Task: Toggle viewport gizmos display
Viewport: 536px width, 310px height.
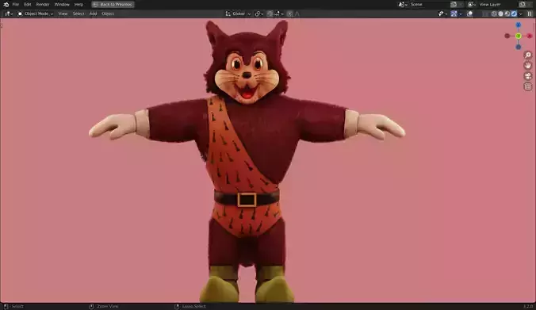Action: [x=454, y=13]
